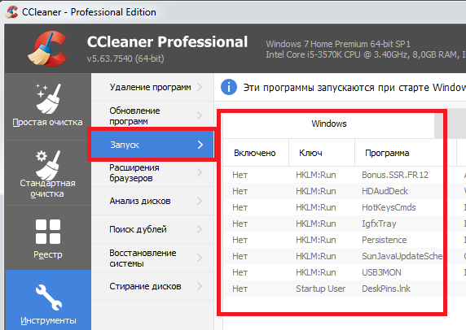The image size is (466, 330).
Task: Sort by the Включено column header
Action: [x=256, y=153]
